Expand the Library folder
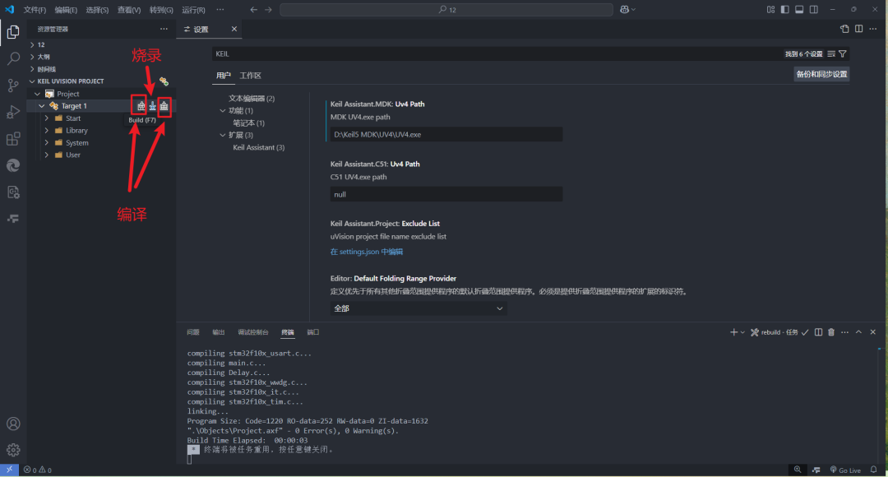This screenshot has height=477, width=888. tap(46, 130)
